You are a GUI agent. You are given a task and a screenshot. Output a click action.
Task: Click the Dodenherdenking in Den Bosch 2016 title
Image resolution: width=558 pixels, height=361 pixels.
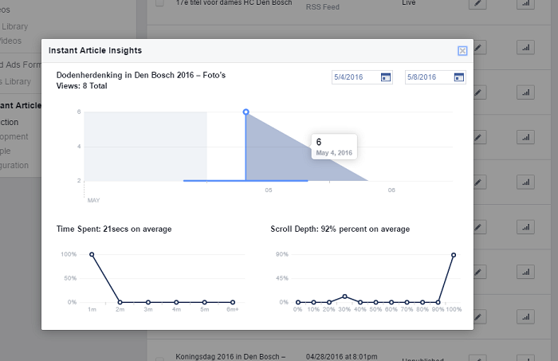click(x=141, y=75)
